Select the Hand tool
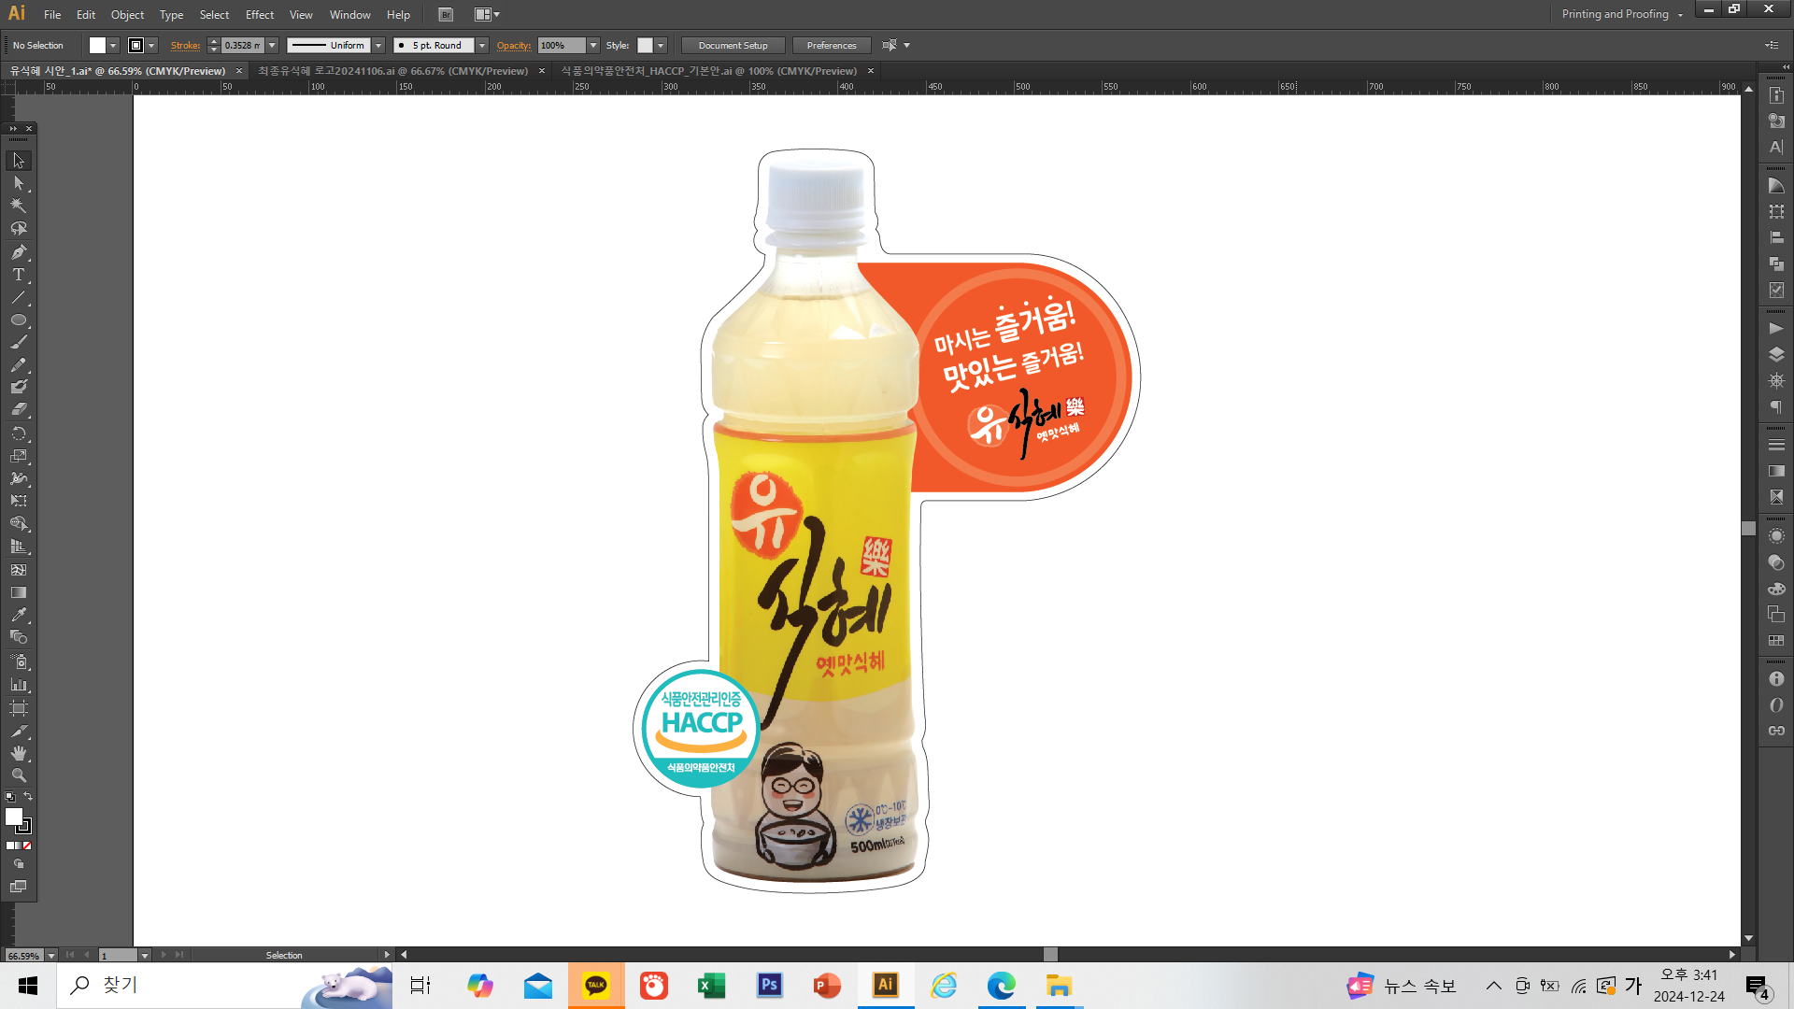 click(19, 753)
